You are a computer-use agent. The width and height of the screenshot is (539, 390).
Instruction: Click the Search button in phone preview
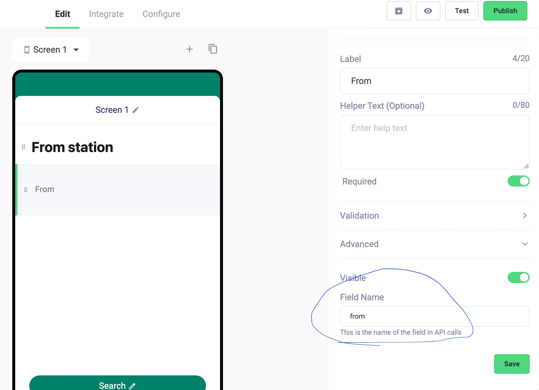[x=118, y=383]
